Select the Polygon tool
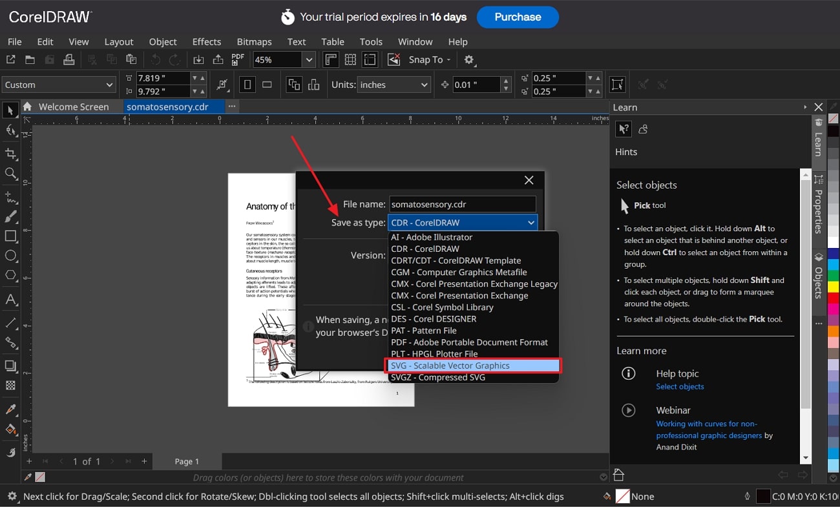Viewport: 840px width, 507px height. click(10, 276)
